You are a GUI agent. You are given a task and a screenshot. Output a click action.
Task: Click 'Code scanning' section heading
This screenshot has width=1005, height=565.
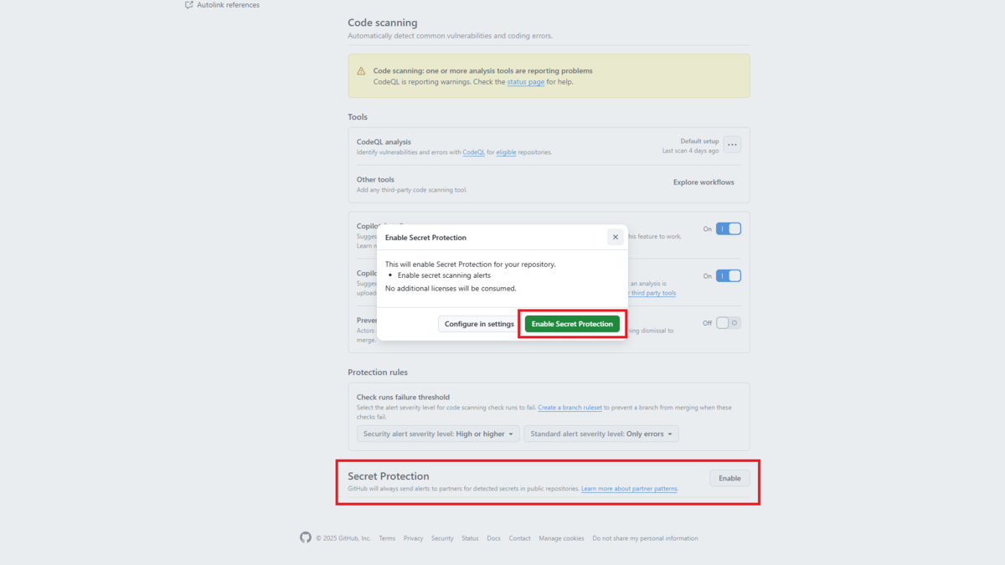[382, 23]
